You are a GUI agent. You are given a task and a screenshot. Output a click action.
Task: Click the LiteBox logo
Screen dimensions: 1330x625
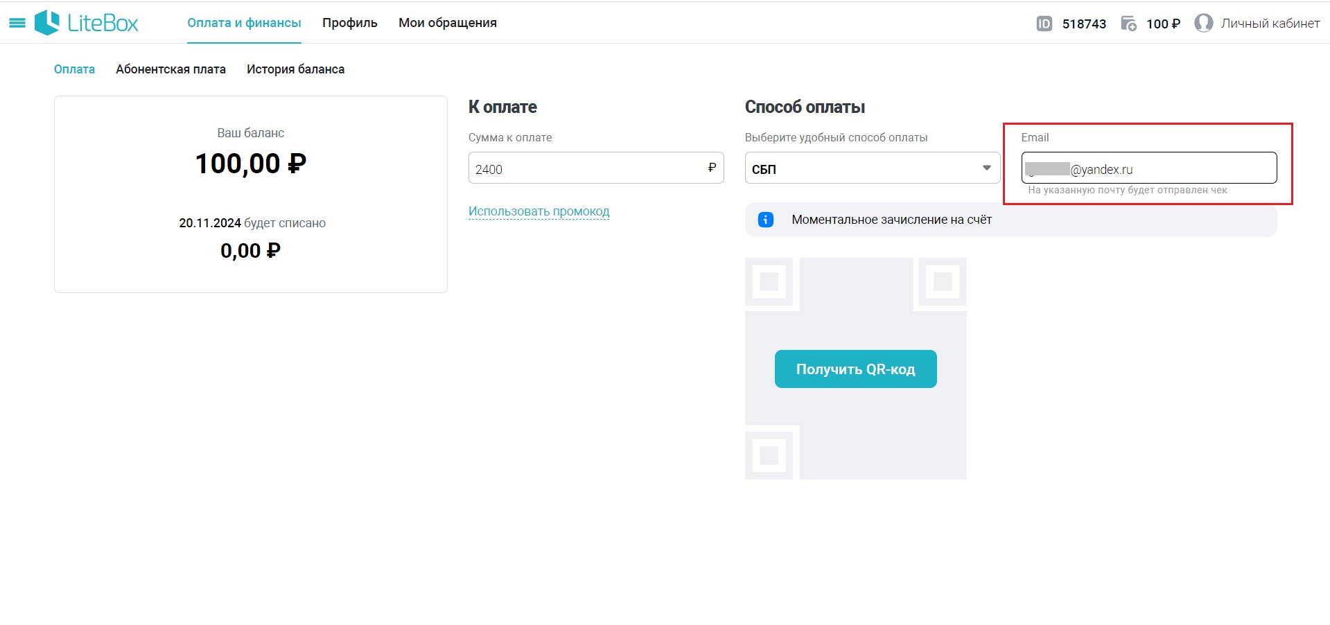(87, 23)
